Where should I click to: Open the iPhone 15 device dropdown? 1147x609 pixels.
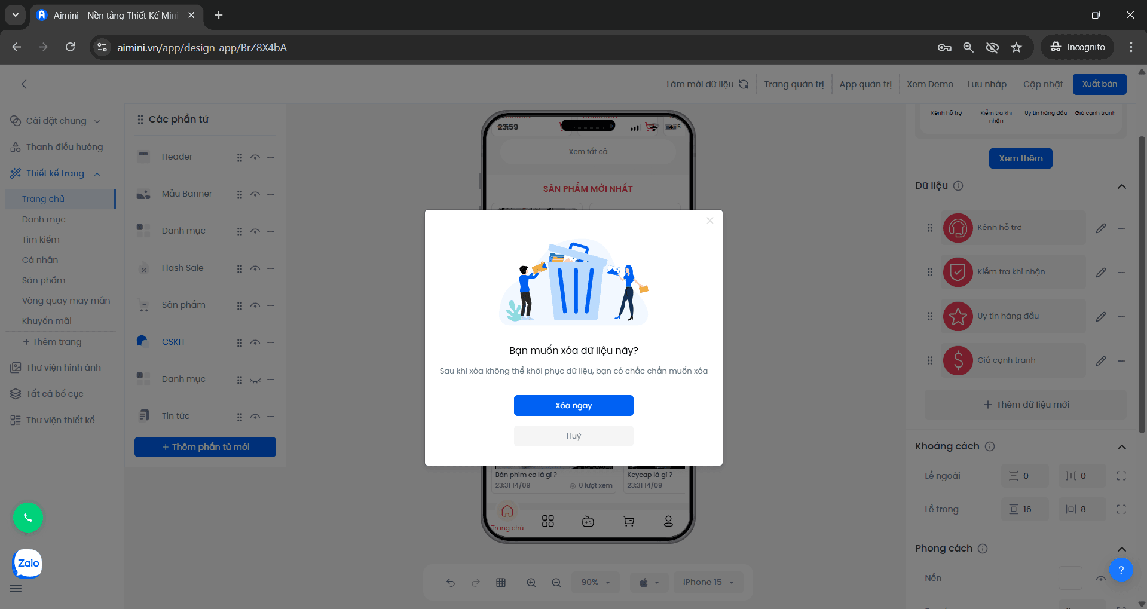click(x=708, y=582)
